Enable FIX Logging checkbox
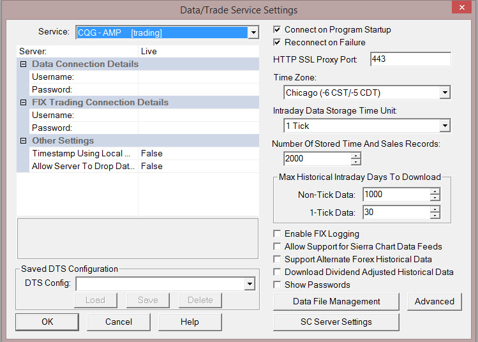Viewport: 478px width, 342px height. click(x=277, y=234)
